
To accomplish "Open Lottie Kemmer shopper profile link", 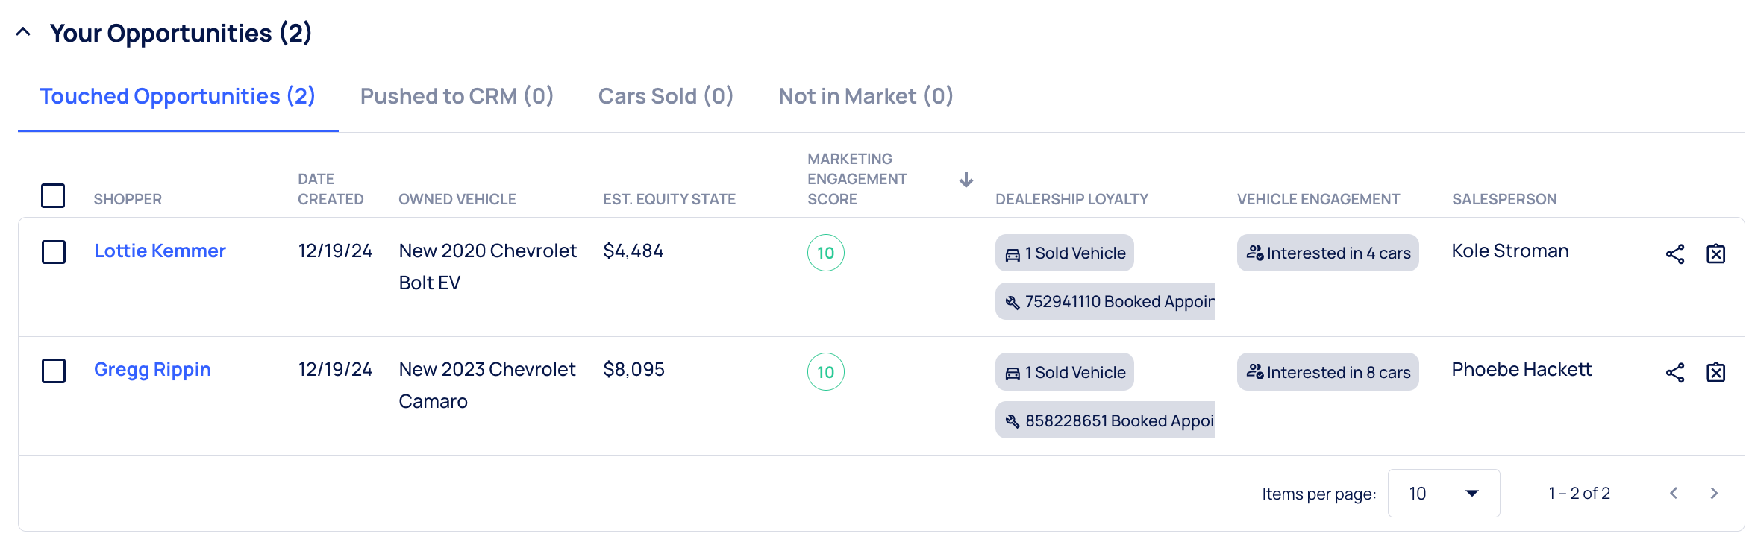I will point(160,251).
